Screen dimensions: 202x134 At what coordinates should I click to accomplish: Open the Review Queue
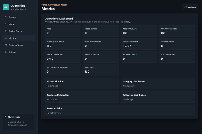(19, 31)
